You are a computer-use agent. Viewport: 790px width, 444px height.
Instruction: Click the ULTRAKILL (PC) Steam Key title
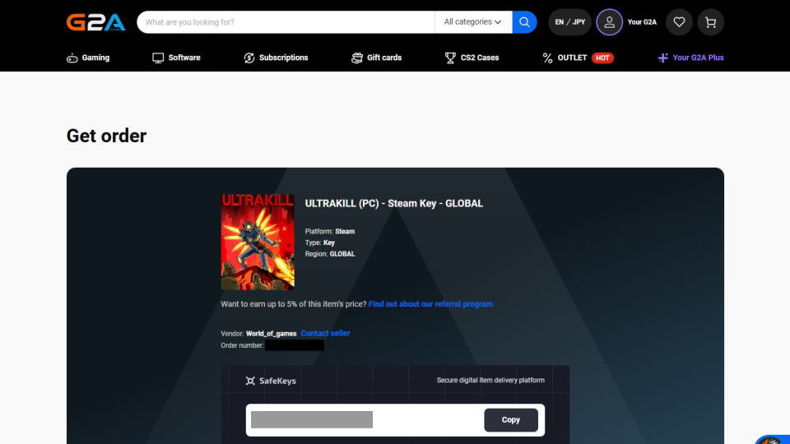394,203
